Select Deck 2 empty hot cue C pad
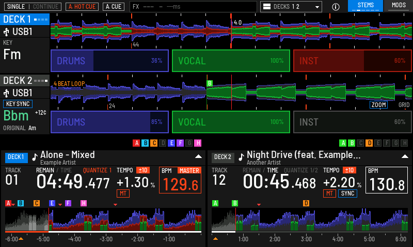Screen dimensions: 413x247 coord(360,143)
